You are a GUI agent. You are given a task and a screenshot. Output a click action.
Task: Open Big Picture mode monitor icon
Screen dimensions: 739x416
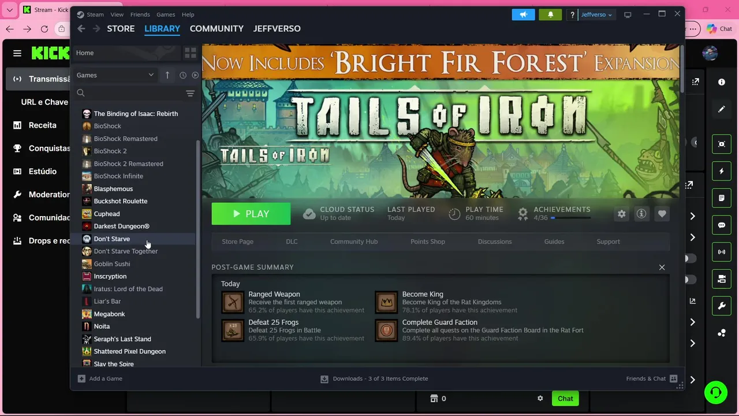628,14
